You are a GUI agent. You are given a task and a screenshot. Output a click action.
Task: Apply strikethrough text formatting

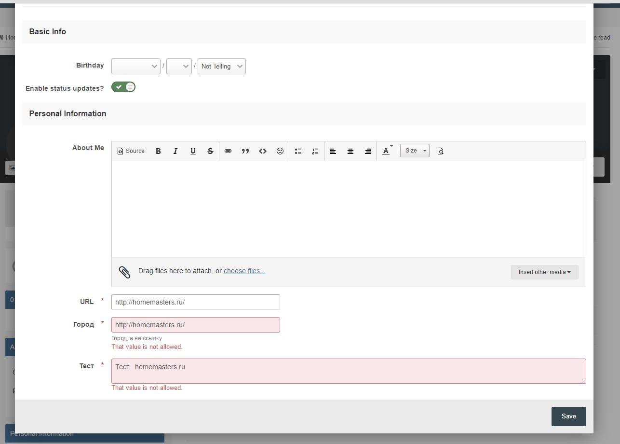tap(210, 151)
